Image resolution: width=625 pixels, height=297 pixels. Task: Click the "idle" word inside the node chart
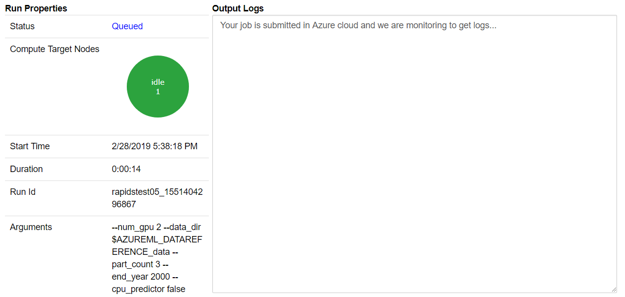point(158,82)
